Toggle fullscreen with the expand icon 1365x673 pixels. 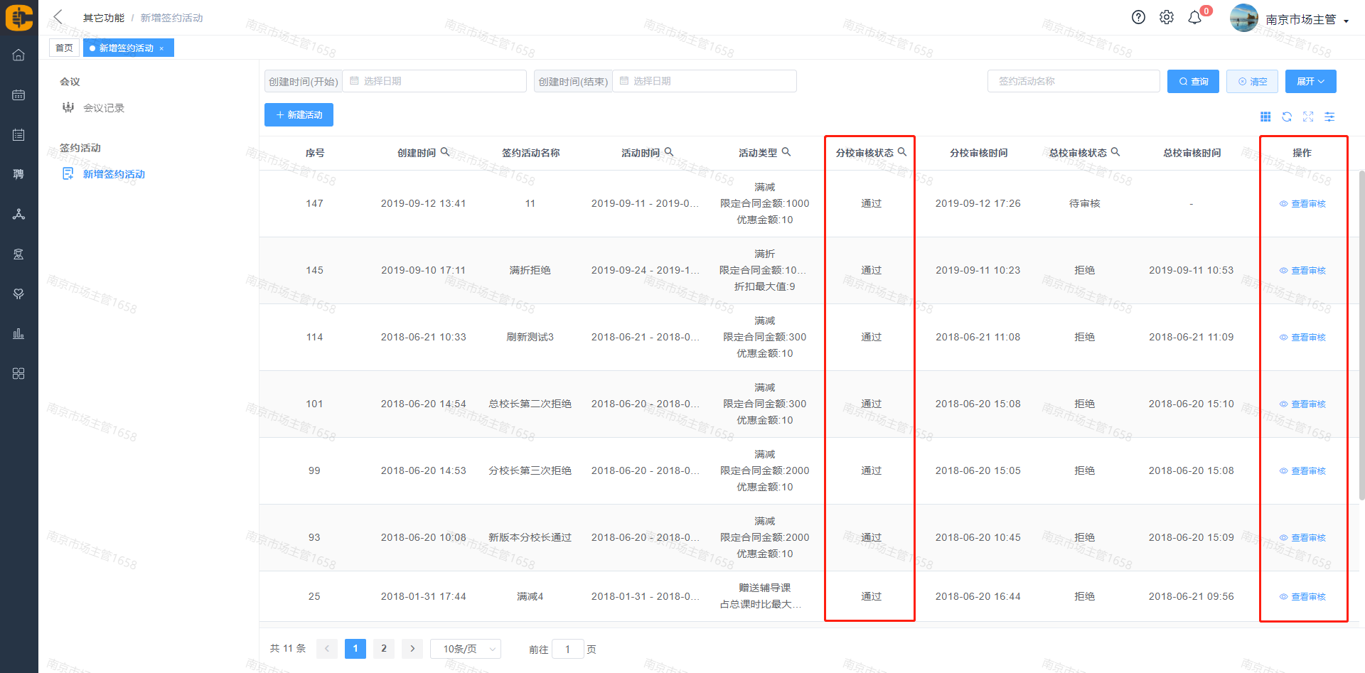pyautogui.click(x=1308, y=117)
